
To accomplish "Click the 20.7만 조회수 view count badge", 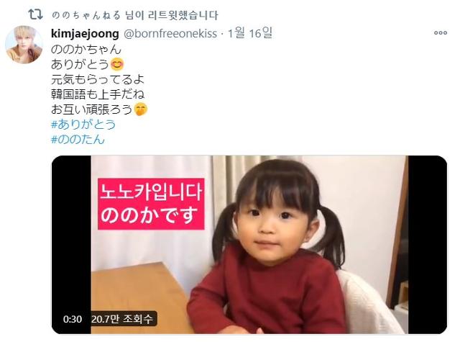I will (122, 319).
